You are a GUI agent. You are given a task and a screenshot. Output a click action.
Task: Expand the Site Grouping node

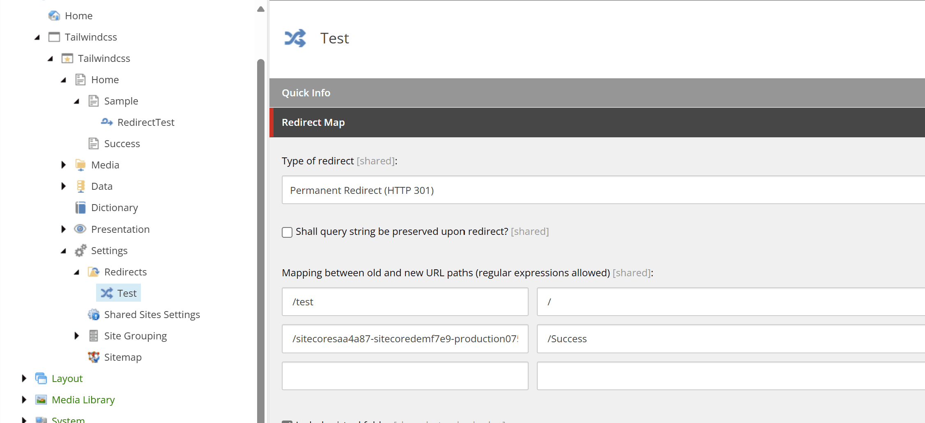76,336
